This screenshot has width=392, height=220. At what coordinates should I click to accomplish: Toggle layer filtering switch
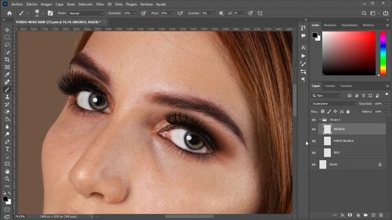[386, 95]
